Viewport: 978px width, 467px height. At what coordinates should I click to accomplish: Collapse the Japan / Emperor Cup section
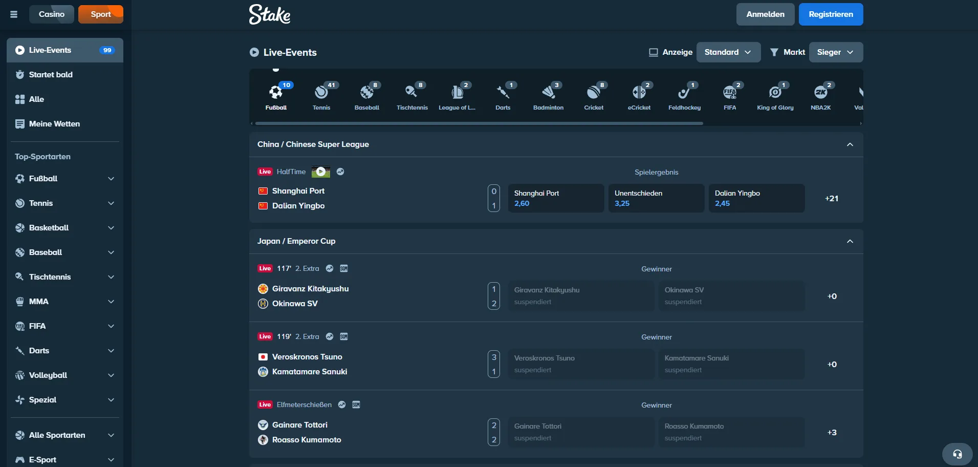pyautogui.click(x=850, y=241)
